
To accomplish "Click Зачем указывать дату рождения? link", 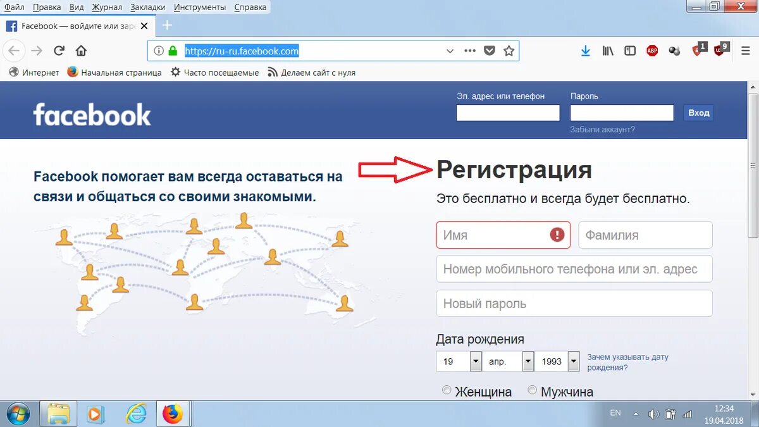I will [627, 362].
